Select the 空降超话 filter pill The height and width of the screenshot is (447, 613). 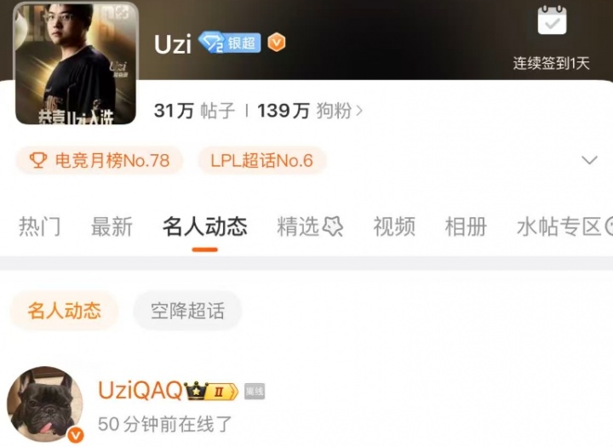coord(187,311)
